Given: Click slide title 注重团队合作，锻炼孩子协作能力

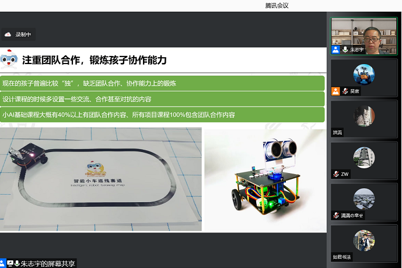Looking at the screenshot, I should click(95, 60).
